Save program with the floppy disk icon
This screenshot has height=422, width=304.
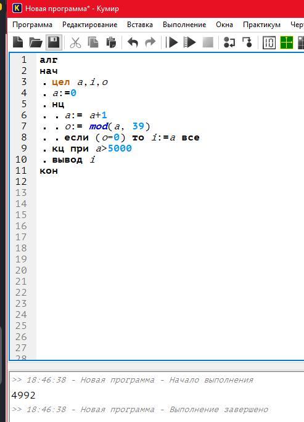point(54,43)
